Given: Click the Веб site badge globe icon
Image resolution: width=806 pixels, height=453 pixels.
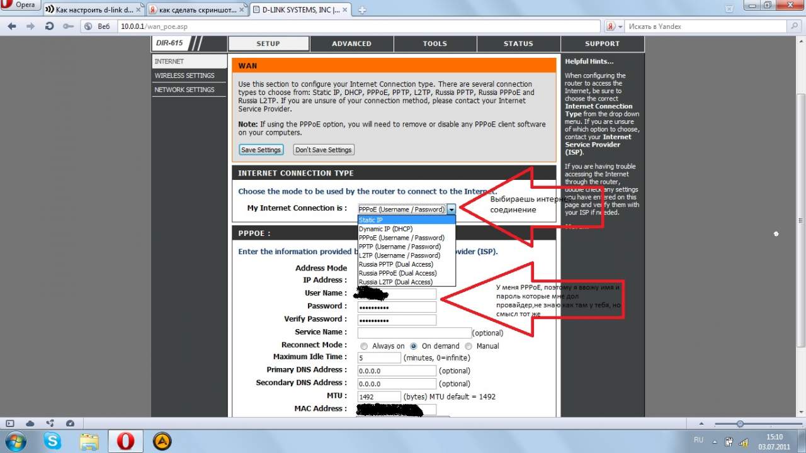Looking at the screenshot, I should point(89,26).
